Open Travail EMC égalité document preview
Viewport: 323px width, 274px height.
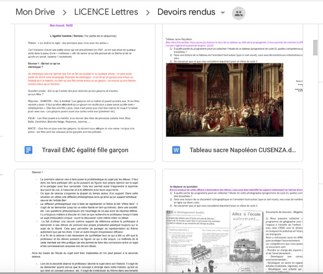point(85,81)
